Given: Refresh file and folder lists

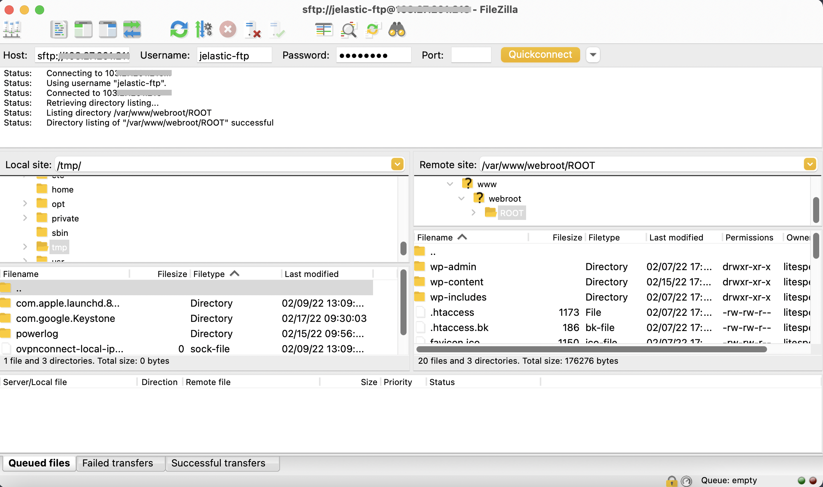Looking at the screenshot, I should click(x=179, y=30).
